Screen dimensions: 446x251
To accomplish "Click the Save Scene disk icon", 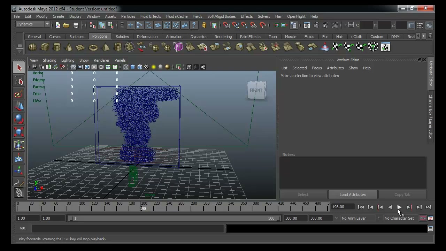I will pyautogui.click(x=76, y=25).
